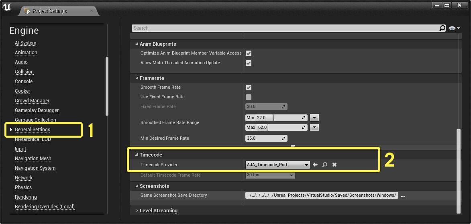Open Network settings

click(23, 178)
